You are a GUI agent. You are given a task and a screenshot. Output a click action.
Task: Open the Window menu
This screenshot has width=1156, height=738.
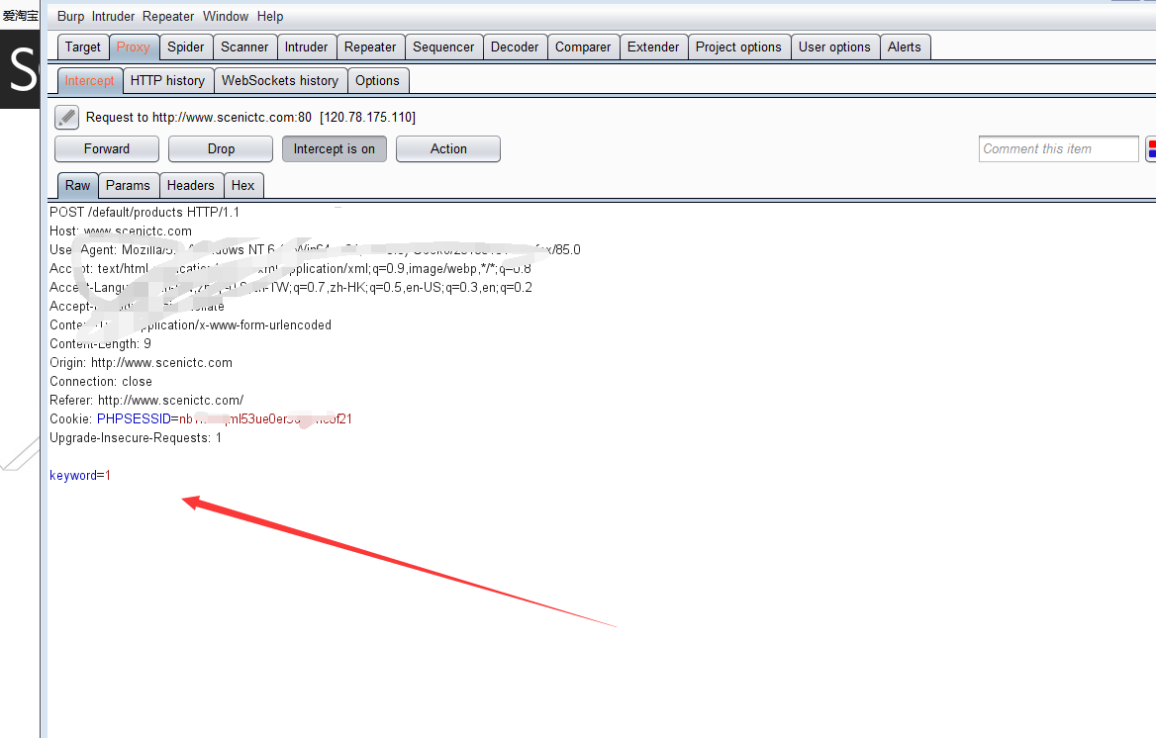tap(226, 16)
